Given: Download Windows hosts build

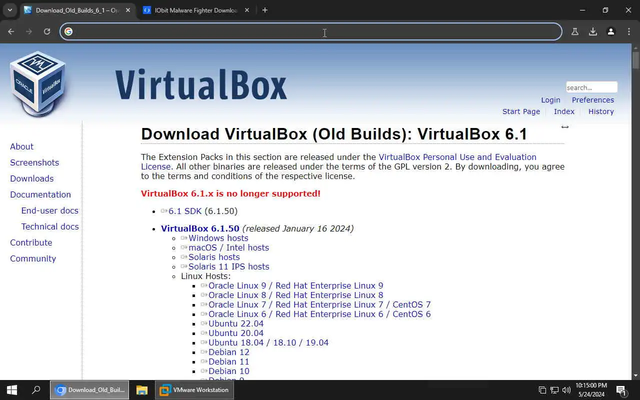Looking at the screenshot, I should click(x=218, y=238).
